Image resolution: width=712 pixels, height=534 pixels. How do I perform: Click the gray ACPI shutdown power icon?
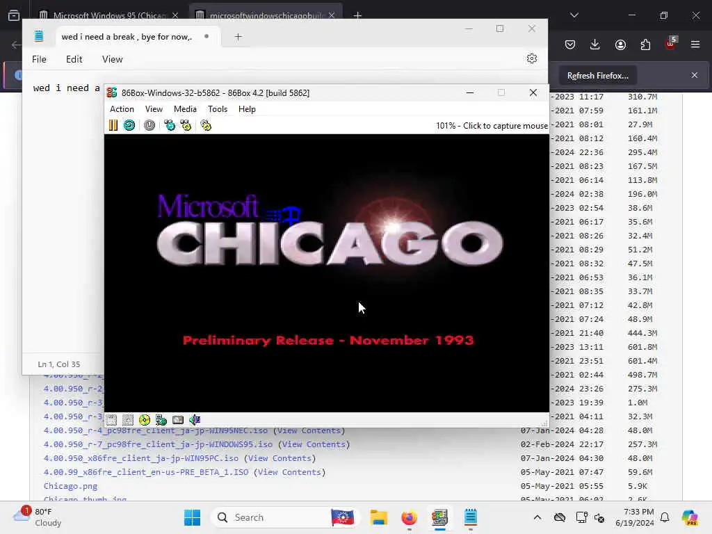tap(149, 125)
